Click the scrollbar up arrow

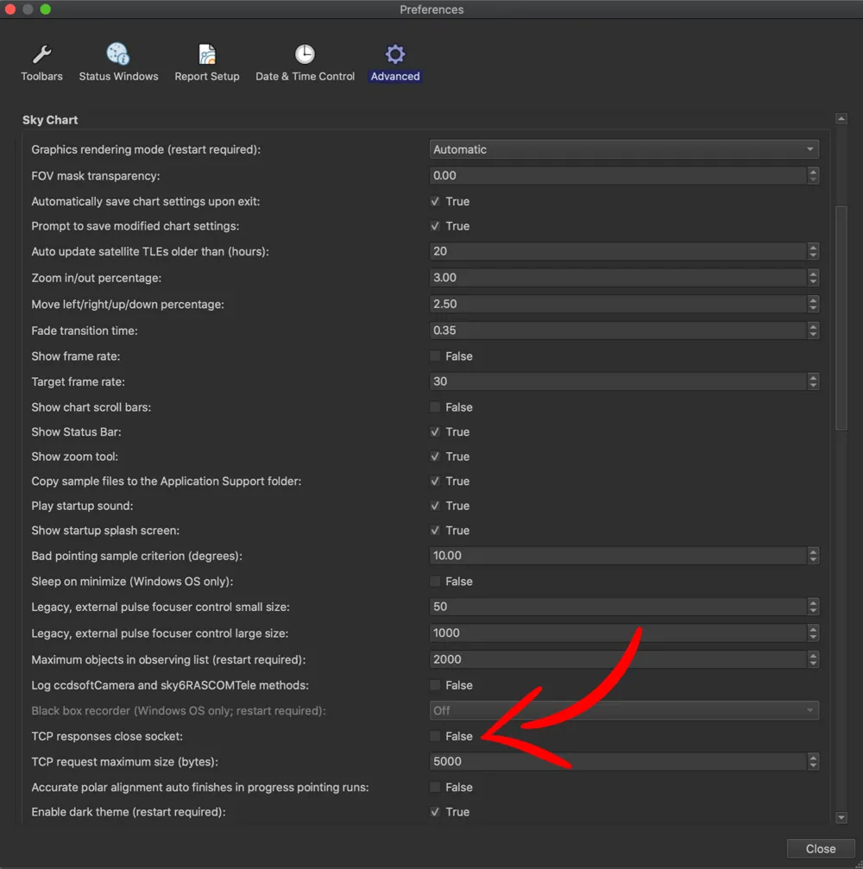841,118
